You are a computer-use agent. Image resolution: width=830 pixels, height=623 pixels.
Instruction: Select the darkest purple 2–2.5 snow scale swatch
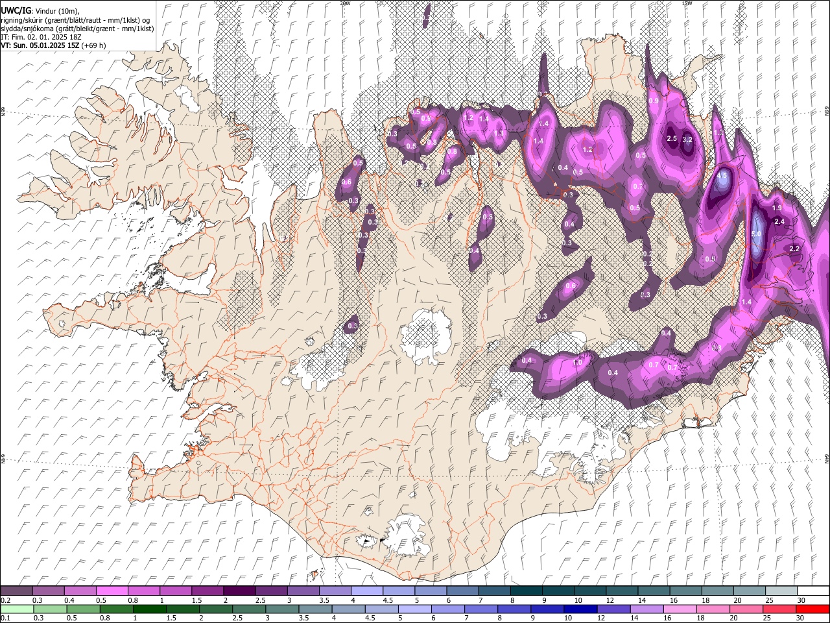click(239, 591)
